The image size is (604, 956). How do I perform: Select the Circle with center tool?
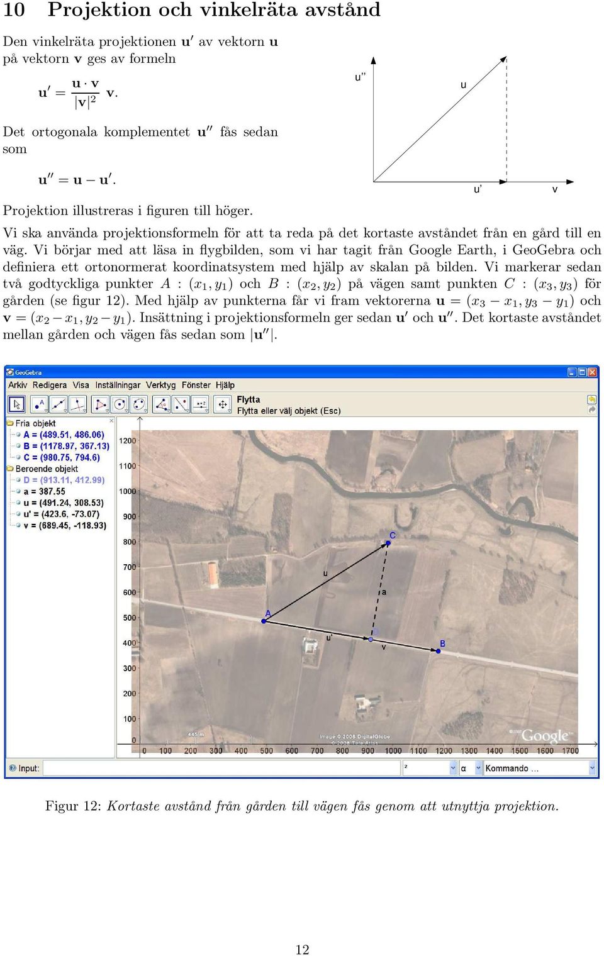point(119,404)
